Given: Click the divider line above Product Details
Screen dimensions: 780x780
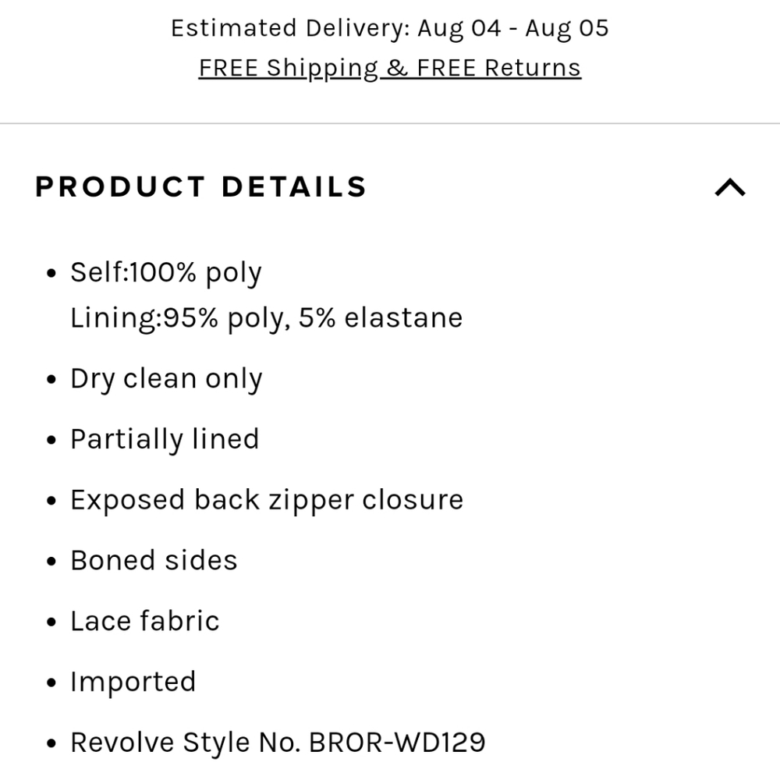Looking at the screenshot, I should point(390,121).
